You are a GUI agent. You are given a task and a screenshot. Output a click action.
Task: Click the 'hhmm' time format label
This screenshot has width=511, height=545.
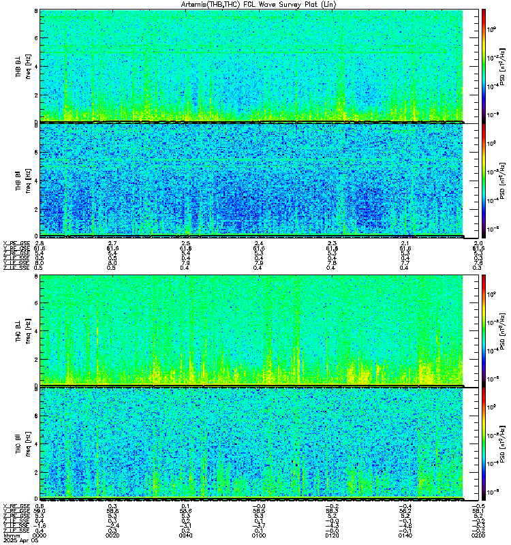click(12, 535)
